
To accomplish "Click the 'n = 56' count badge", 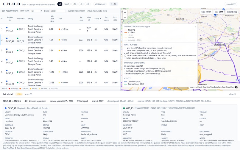I will click(x=113, y=4).
